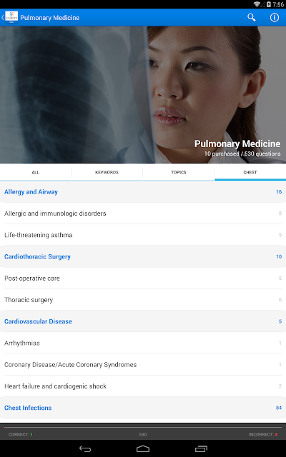Select Life-threatening asthma topic

143,235
